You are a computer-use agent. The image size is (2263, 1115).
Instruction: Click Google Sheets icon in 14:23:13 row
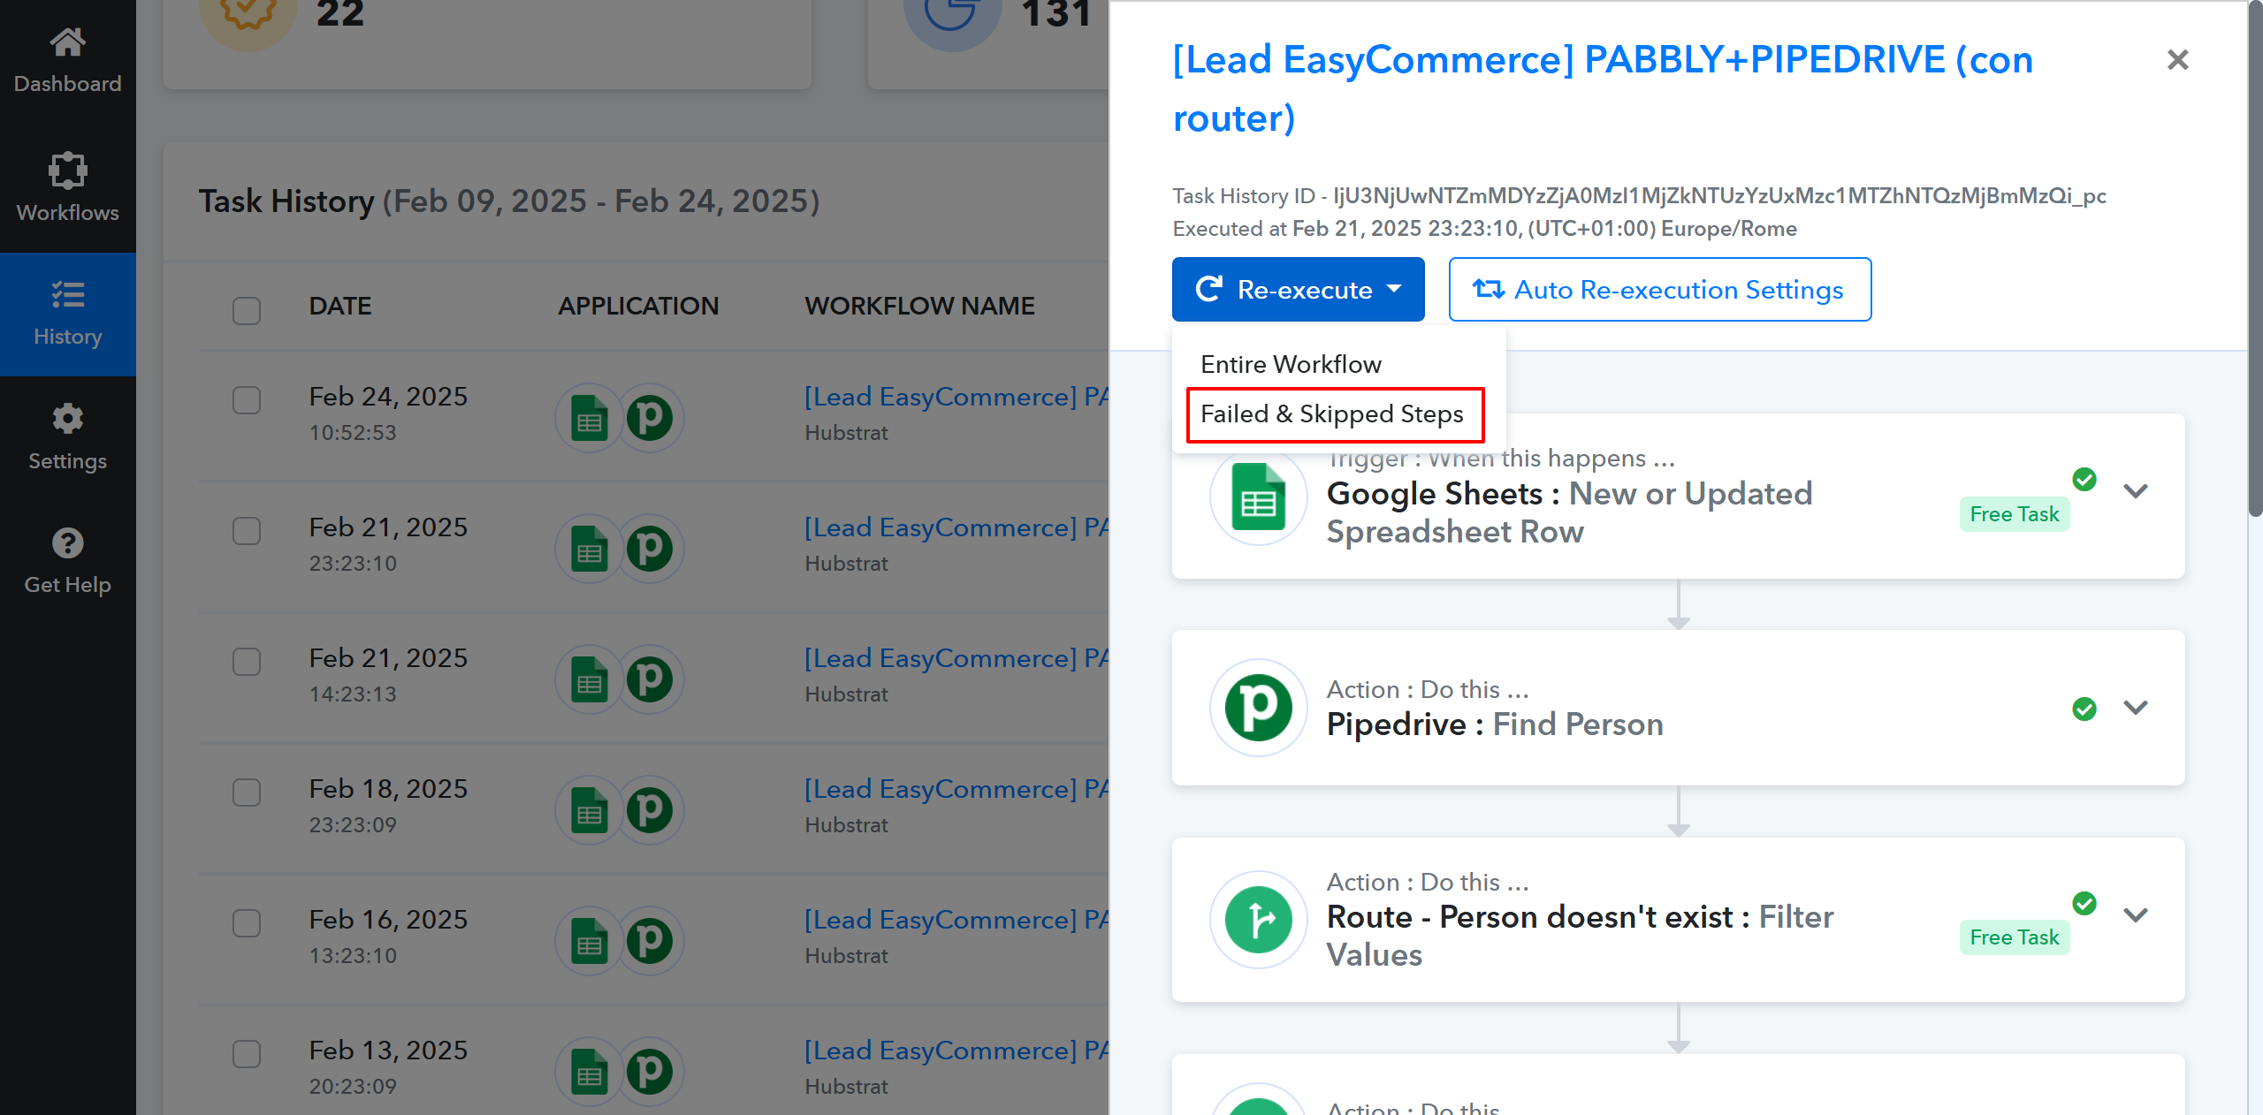pyautogui.click(x=589, y=679)
